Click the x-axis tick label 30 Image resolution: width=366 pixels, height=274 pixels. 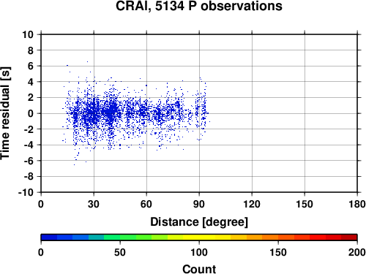[x=94, y=204]
